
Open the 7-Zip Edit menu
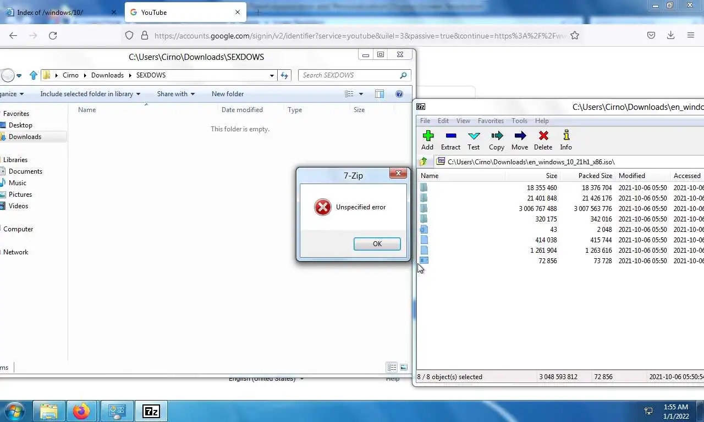pyautogui.click(x=443, y=121)
